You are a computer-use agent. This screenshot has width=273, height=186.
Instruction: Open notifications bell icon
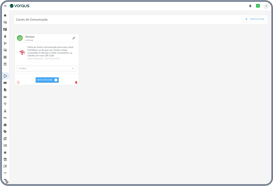pos(250,6)
